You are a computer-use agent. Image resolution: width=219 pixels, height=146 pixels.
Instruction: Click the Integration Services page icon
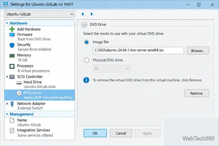point(12,130)
